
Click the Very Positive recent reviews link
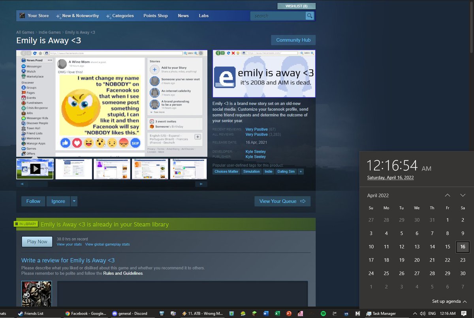coord(256,129)
